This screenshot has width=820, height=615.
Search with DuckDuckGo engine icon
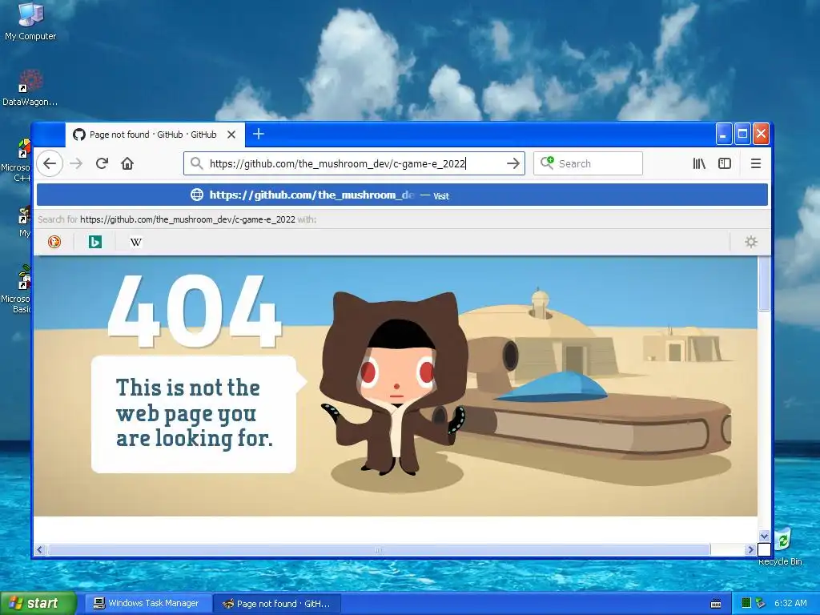(x=54, y=242)
